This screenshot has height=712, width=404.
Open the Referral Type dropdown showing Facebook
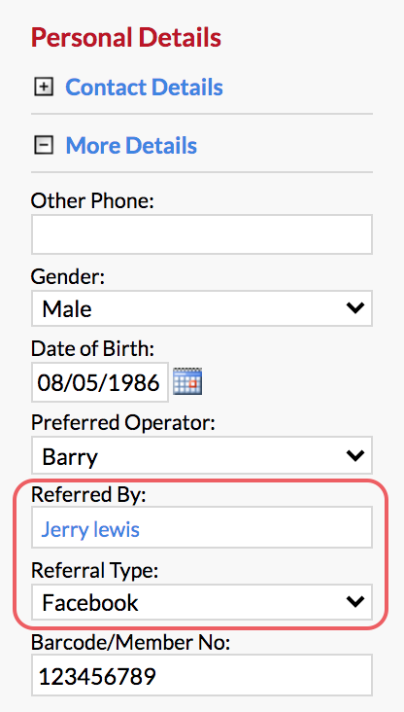point(202,602)
